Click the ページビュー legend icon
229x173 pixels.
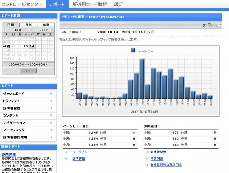click(133, 51)
